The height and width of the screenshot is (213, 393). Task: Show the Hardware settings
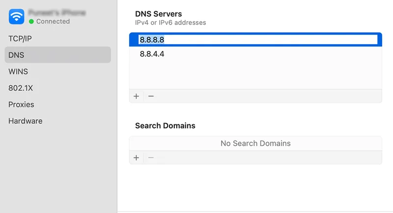(x=25, y=121)
